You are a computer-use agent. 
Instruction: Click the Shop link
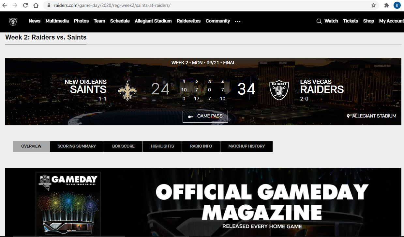click(x=369, y=21)
